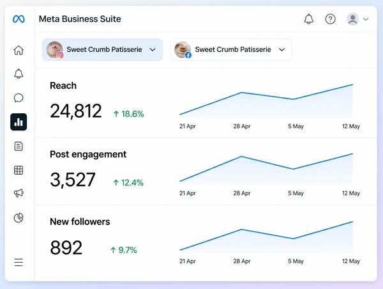Click the Post engagement heading

click(88, 155)
